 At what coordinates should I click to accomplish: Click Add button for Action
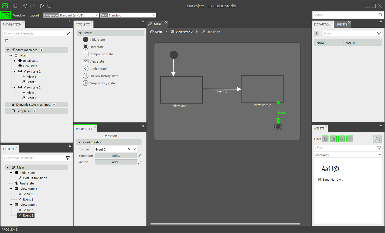click(x=116, y=162)
